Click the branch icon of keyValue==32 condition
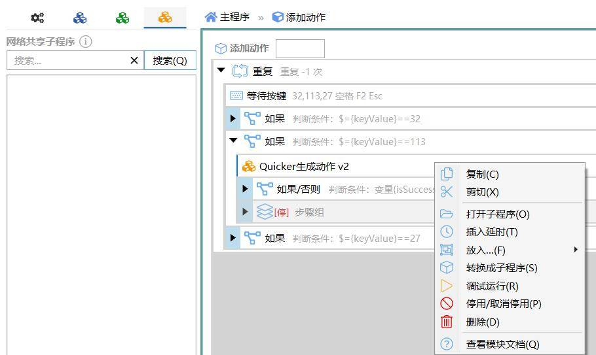 252,118
